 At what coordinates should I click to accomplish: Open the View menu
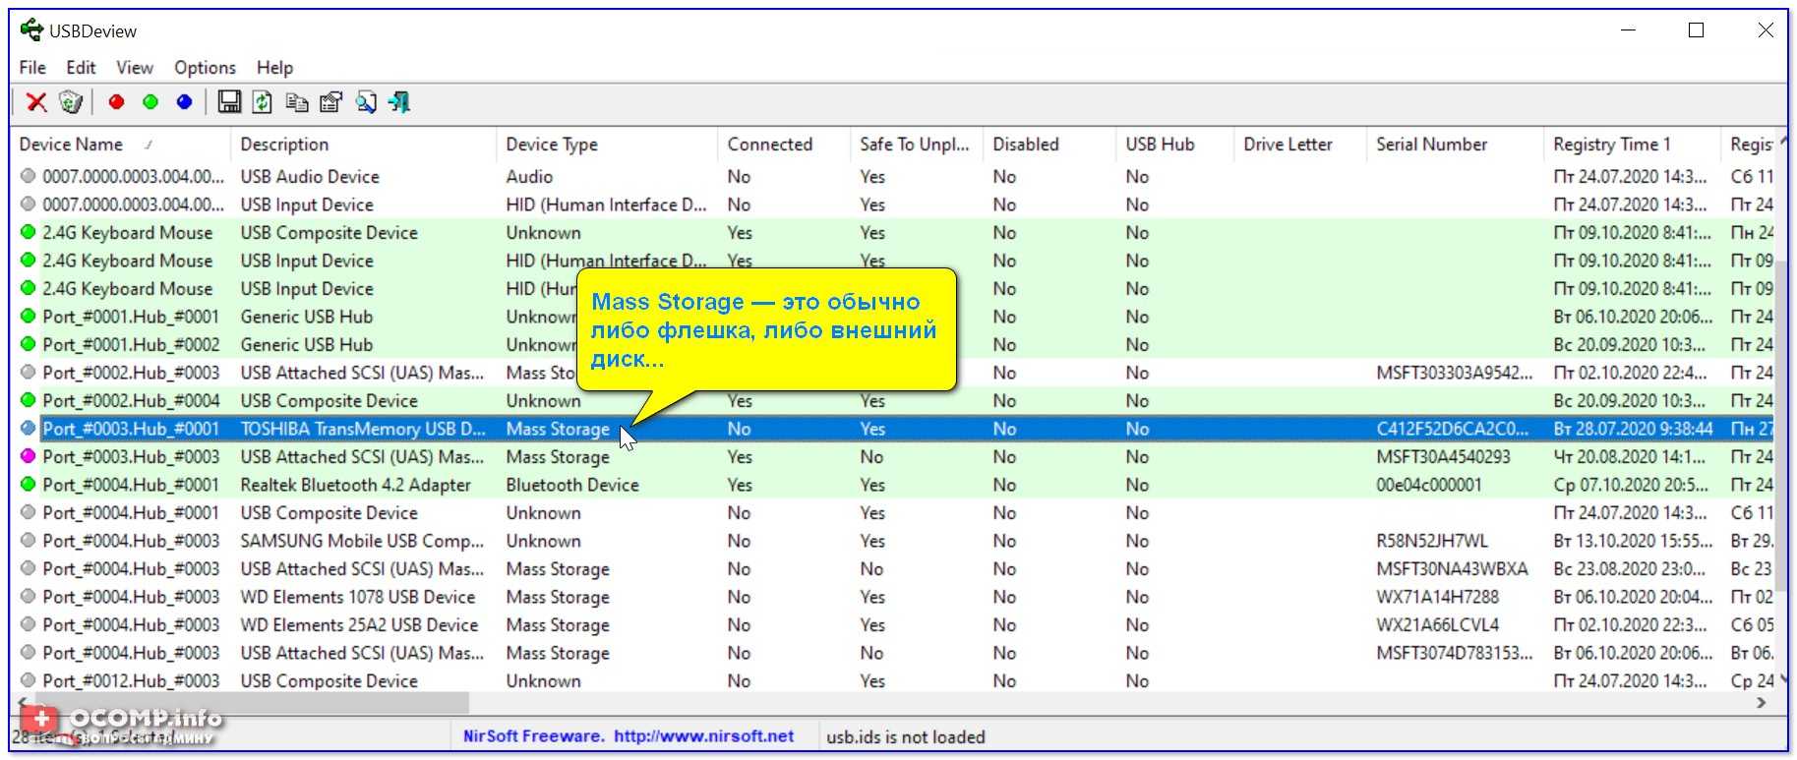pyautogui.click(x=135, y=68)
